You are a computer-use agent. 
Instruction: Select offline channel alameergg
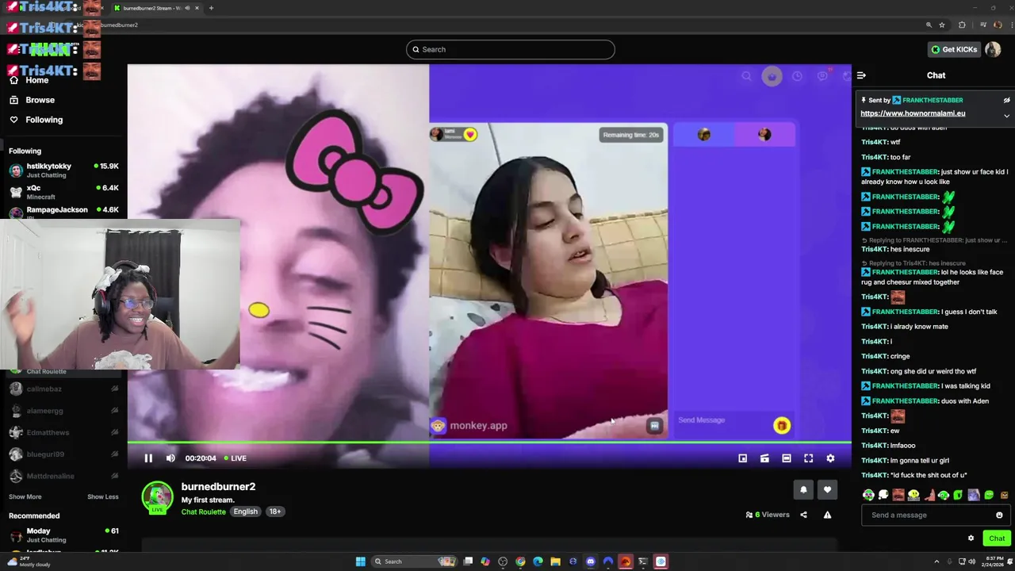coord(63,411)
